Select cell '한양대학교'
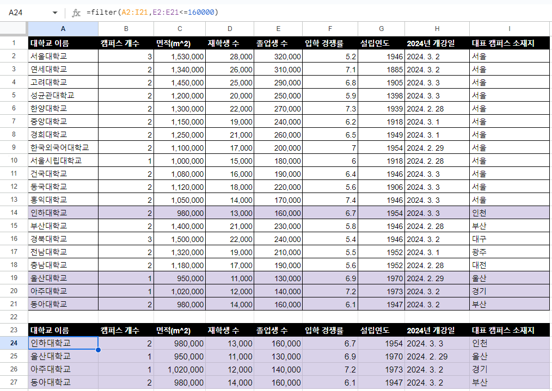This screenshot has width=552, height=391. pos(63,108)
